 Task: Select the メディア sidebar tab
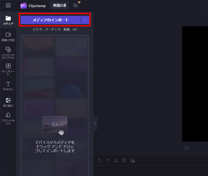[x=8, y=21]
